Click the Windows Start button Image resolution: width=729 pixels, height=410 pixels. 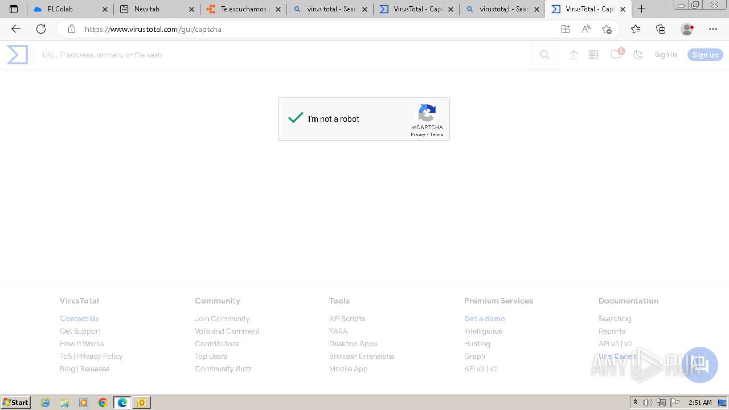[x=16, y=402]
